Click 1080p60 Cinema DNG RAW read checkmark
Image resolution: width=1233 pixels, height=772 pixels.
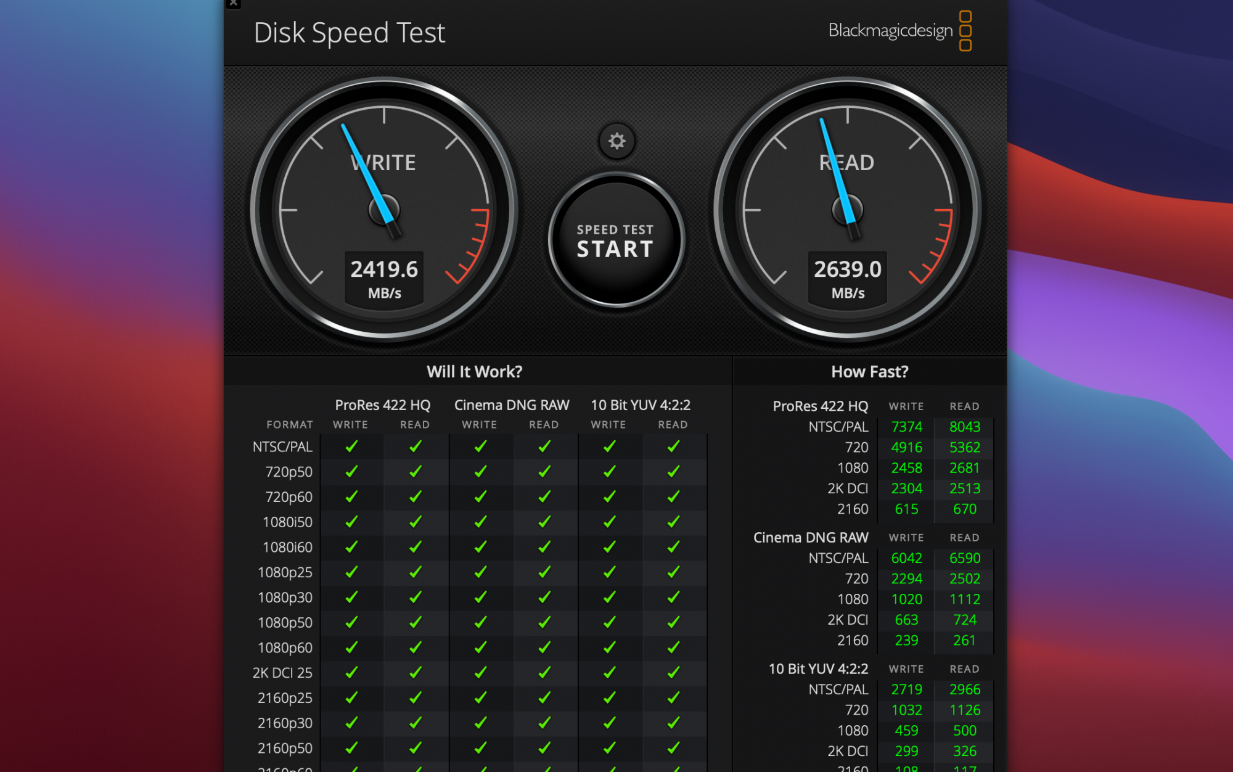(544, 647)
